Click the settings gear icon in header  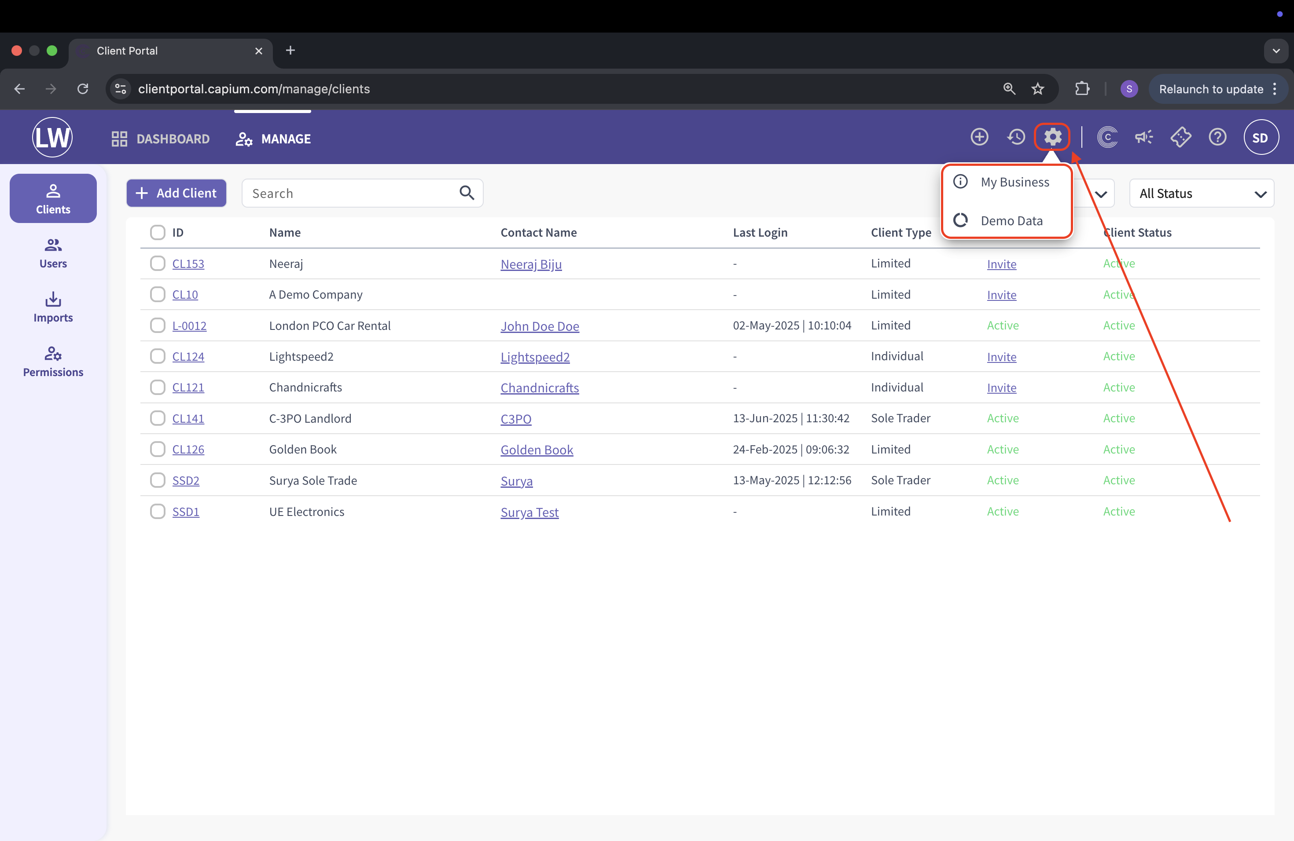click(x=1052, y=137)
